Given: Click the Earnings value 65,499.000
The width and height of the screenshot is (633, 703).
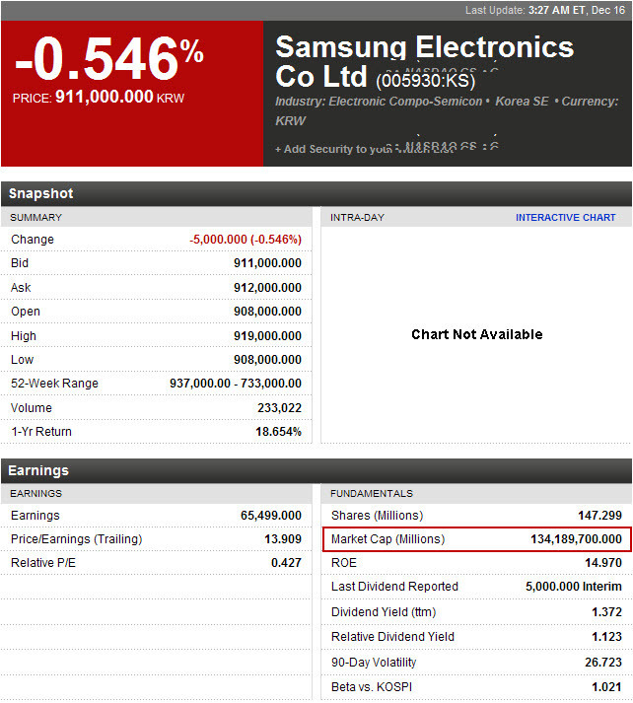Looking at the screenshot, I should (271, 516).
